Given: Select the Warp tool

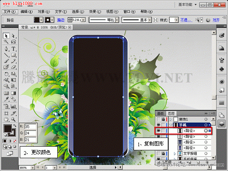Looking at the screenshot, I should point(6,80).
